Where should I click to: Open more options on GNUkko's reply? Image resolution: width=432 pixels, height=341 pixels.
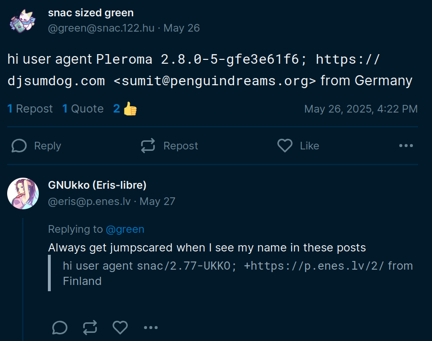click(x=151, y=328)
